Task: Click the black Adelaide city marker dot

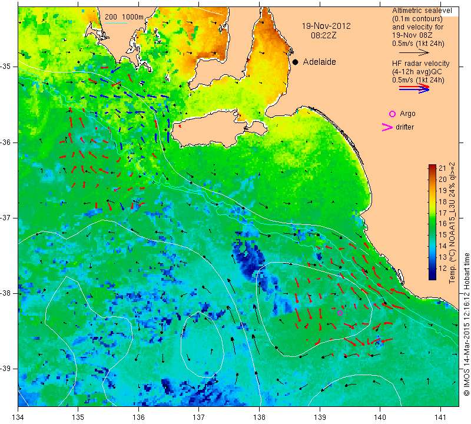Action: pos(296,62)
